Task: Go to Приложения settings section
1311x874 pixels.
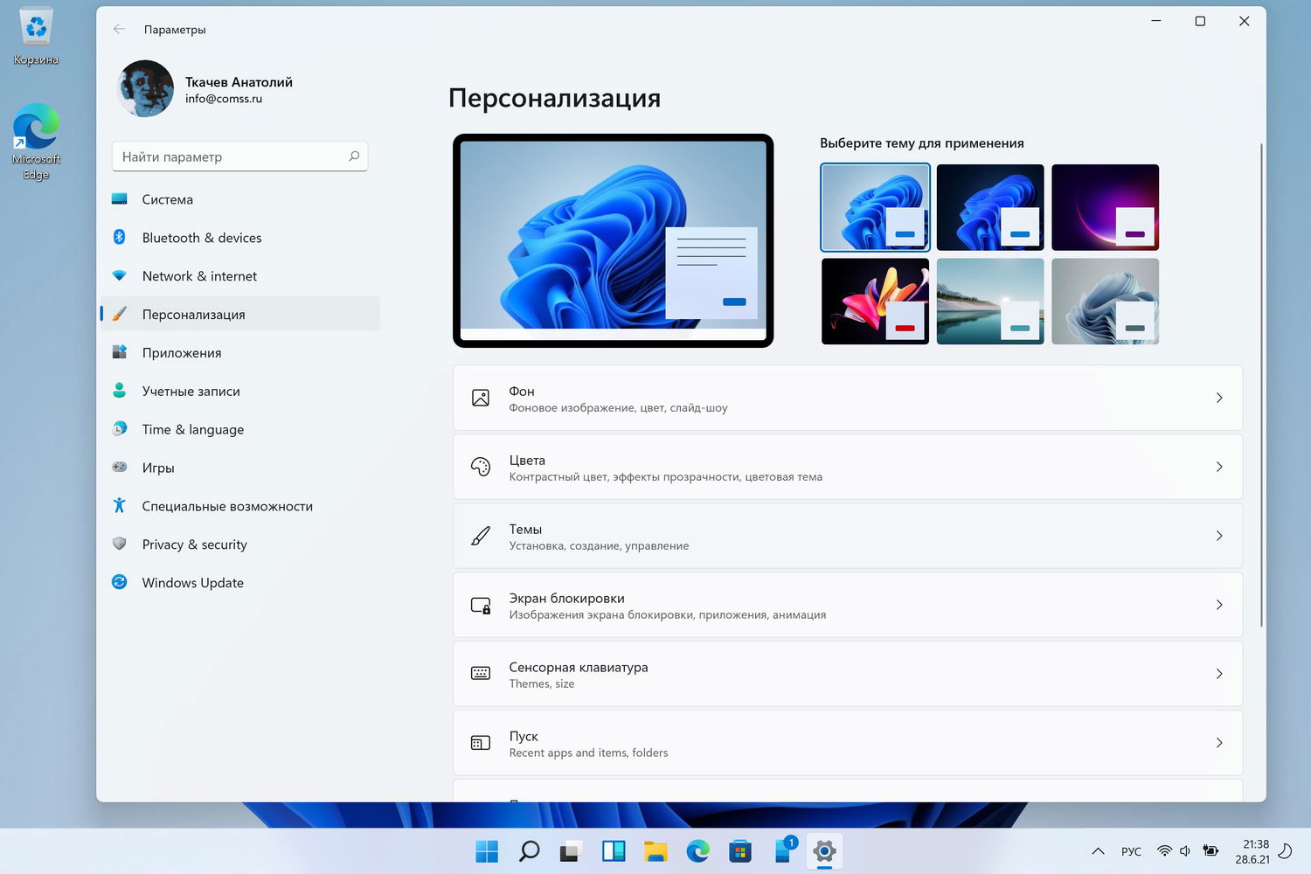Action: click(240, 352)
